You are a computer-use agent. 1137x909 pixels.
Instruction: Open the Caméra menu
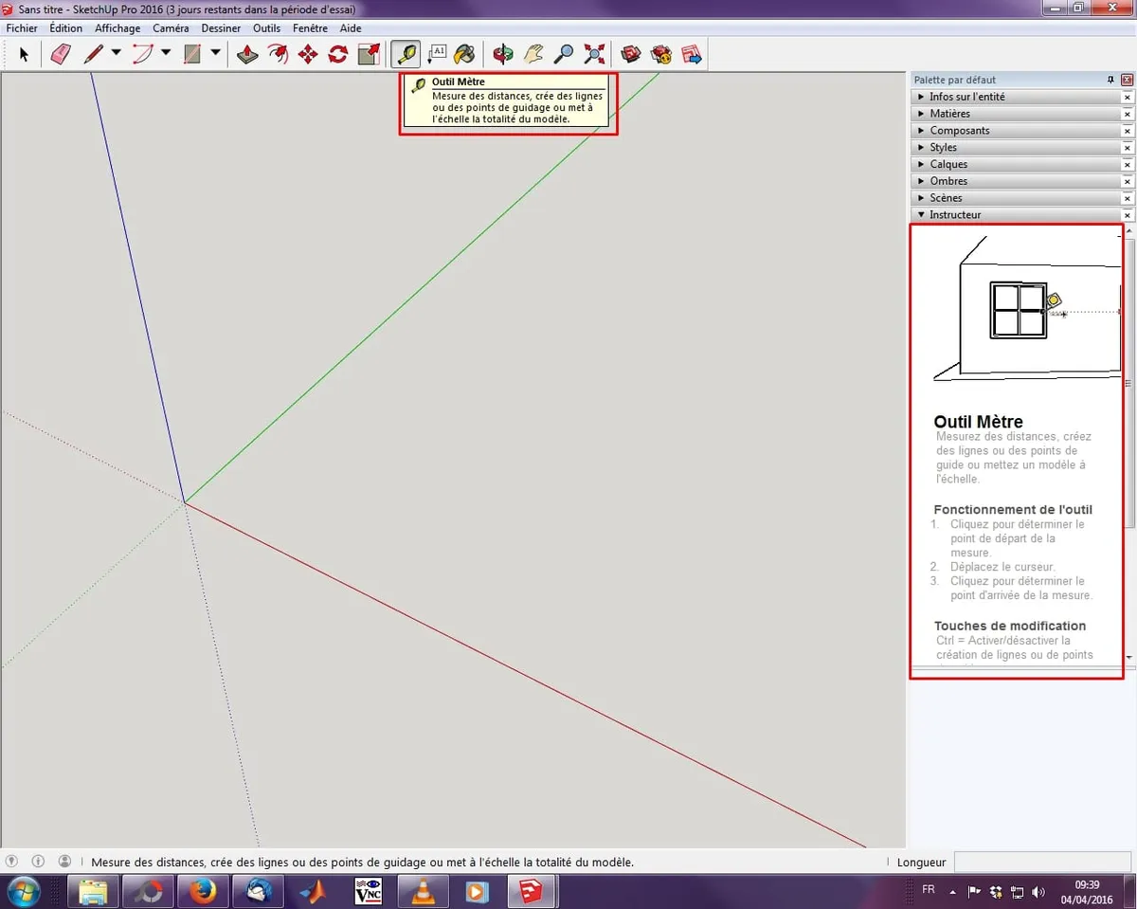point(171,28)
